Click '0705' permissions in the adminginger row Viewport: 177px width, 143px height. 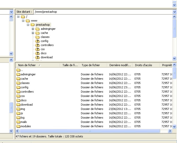click(x=137, y=74)
